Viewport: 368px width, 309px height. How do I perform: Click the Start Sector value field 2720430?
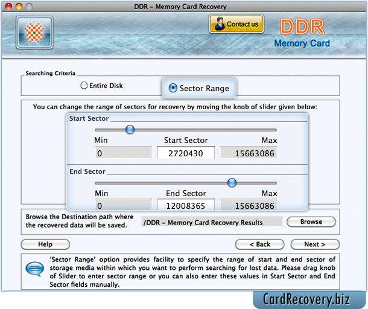pos(186,153)
